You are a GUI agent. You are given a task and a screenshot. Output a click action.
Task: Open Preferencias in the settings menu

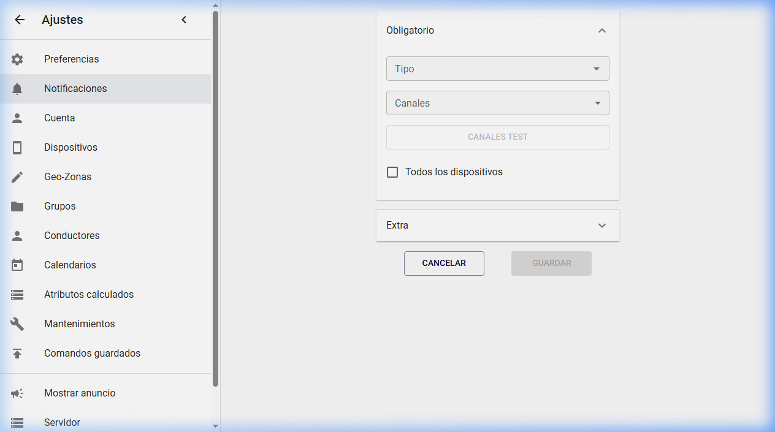[105, 59]
